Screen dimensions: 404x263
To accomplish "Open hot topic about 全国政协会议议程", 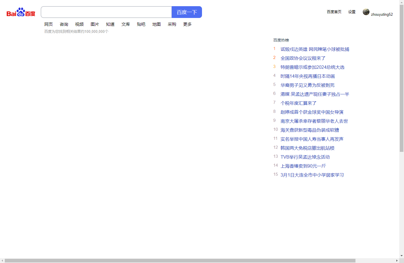I will coord(303,58).
